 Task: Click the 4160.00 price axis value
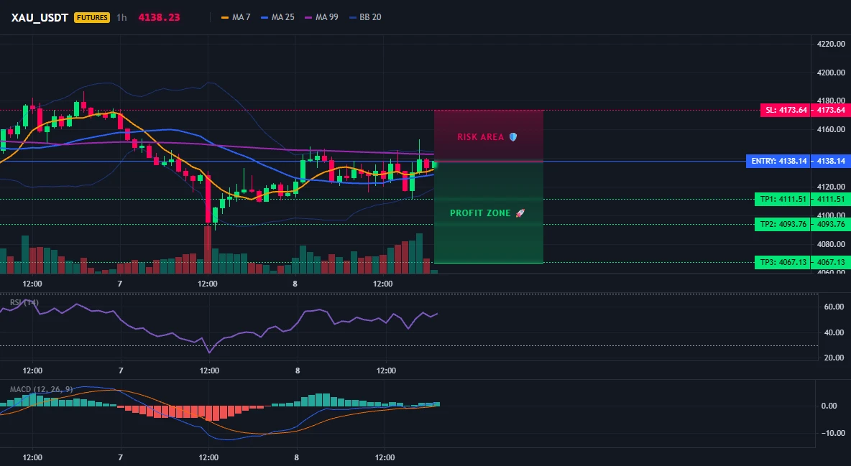click(x=831, y=130)
